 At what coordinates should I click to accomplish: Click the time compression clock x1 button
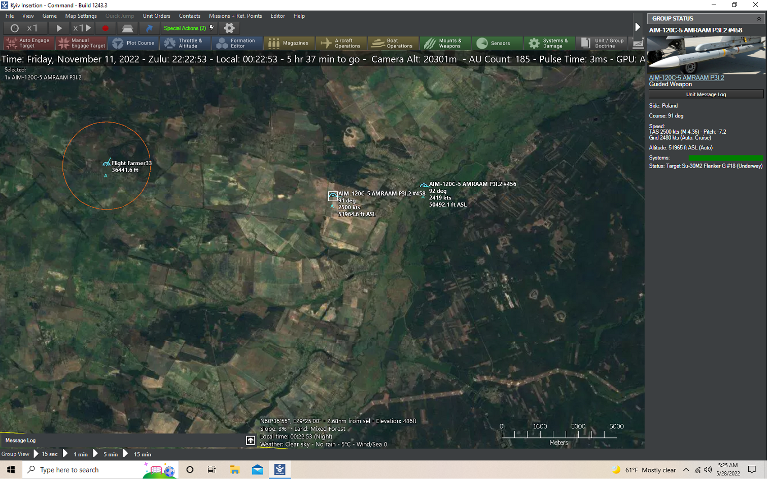click(x=24, y=28)
